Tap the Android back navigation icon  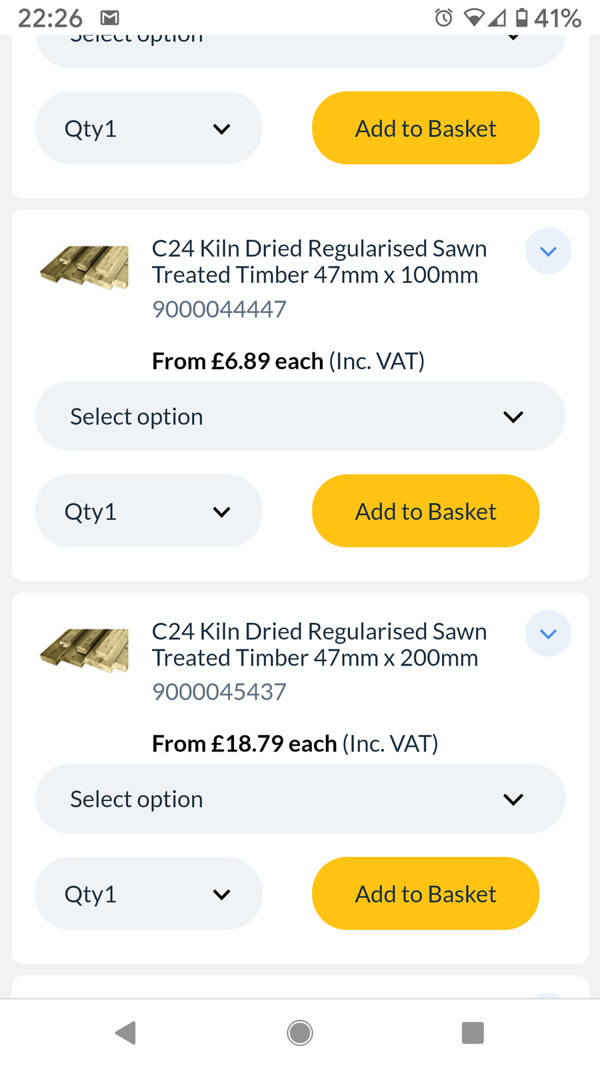point(126,1033)
